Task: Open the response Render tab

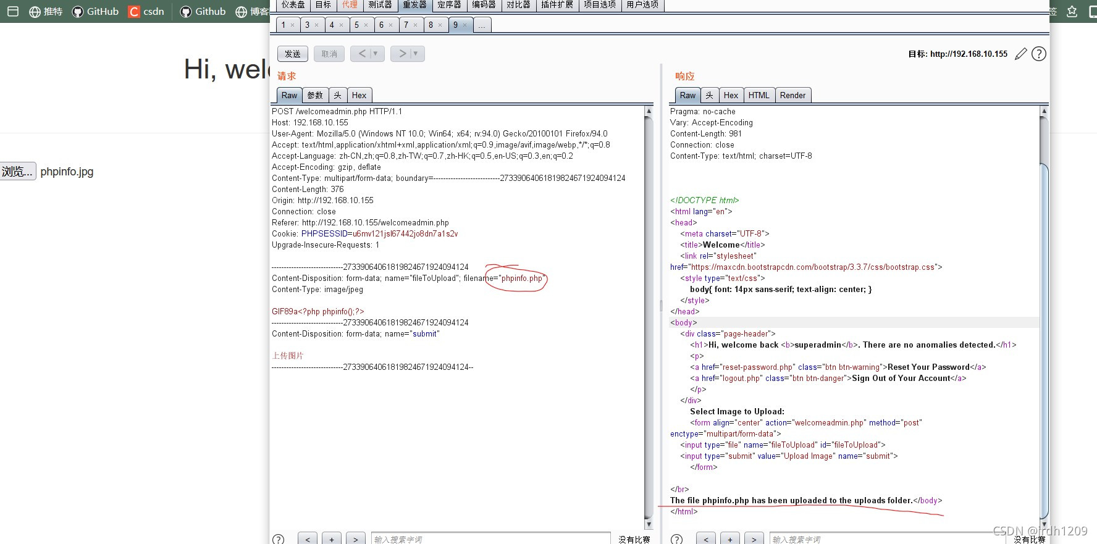Action: (x=792, y=95)
